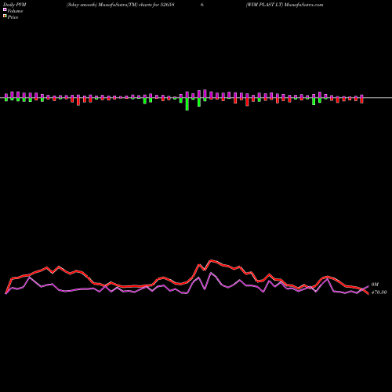Click the tallest green downward volume bar
The height and width of the screenshot is (392, 392).
click(187, 104)
